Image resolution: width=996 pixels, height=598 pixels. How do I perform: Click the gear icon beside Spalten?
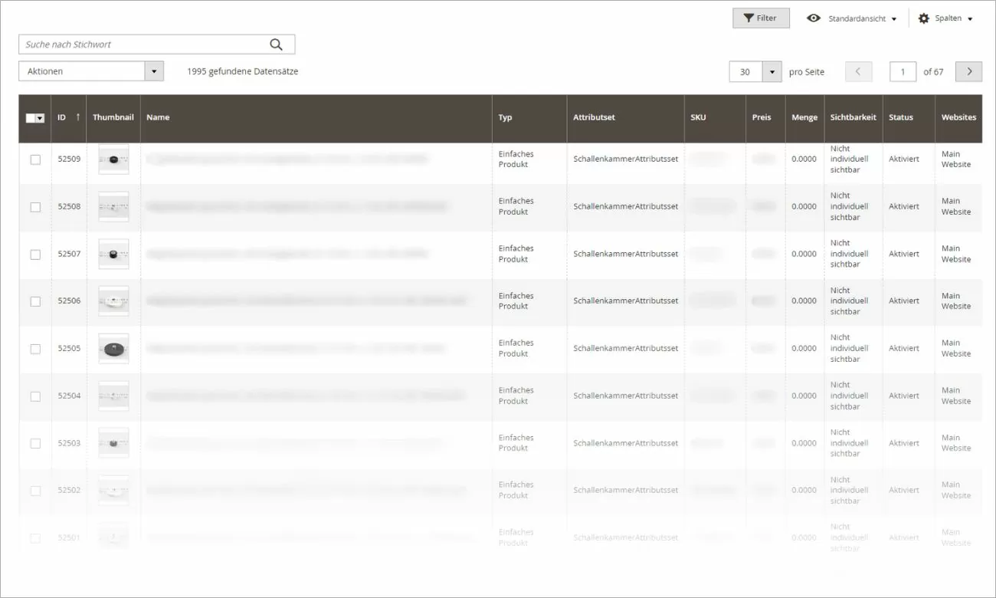coord(923,18)
